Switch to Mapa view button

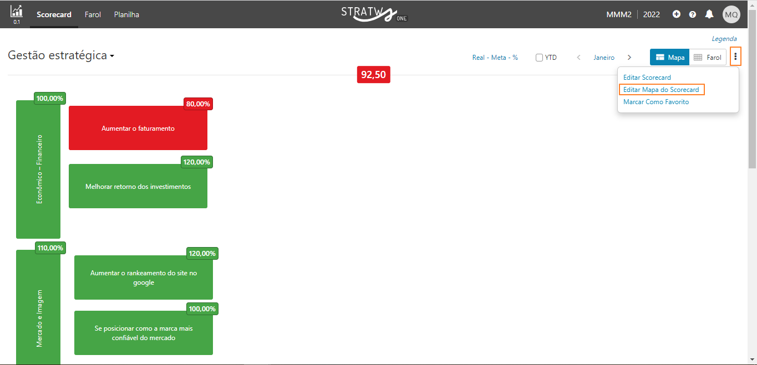670,57
